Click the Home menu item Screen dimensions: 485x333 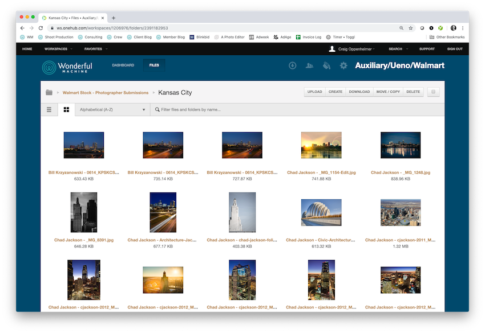click(x=27, y=49)
